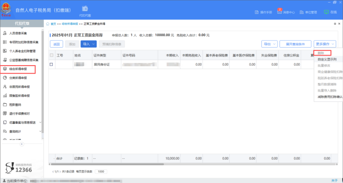Viewport: 343px width, 183px height.
Task: Collapse the sidebar with double-chevron toggle
Action: [x=22, y=144]
